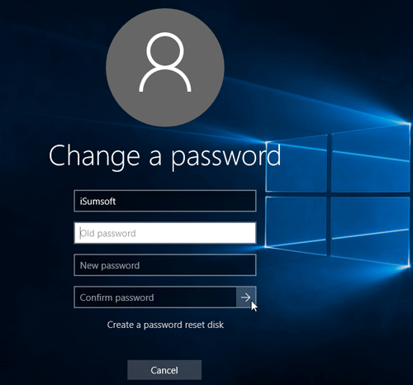413x385 pixels.
Task: Submit the password change with arrow button
Action: coord(246,297)
